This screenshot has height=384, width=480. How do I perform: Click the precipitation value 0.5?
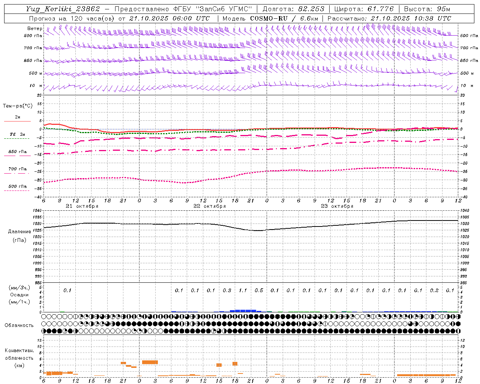(259, 291)
